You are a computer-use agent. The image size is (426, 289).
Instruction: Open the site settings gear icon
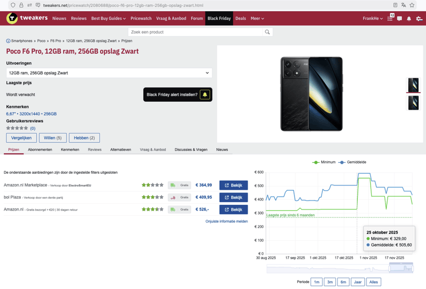click(x=419, y=19)
